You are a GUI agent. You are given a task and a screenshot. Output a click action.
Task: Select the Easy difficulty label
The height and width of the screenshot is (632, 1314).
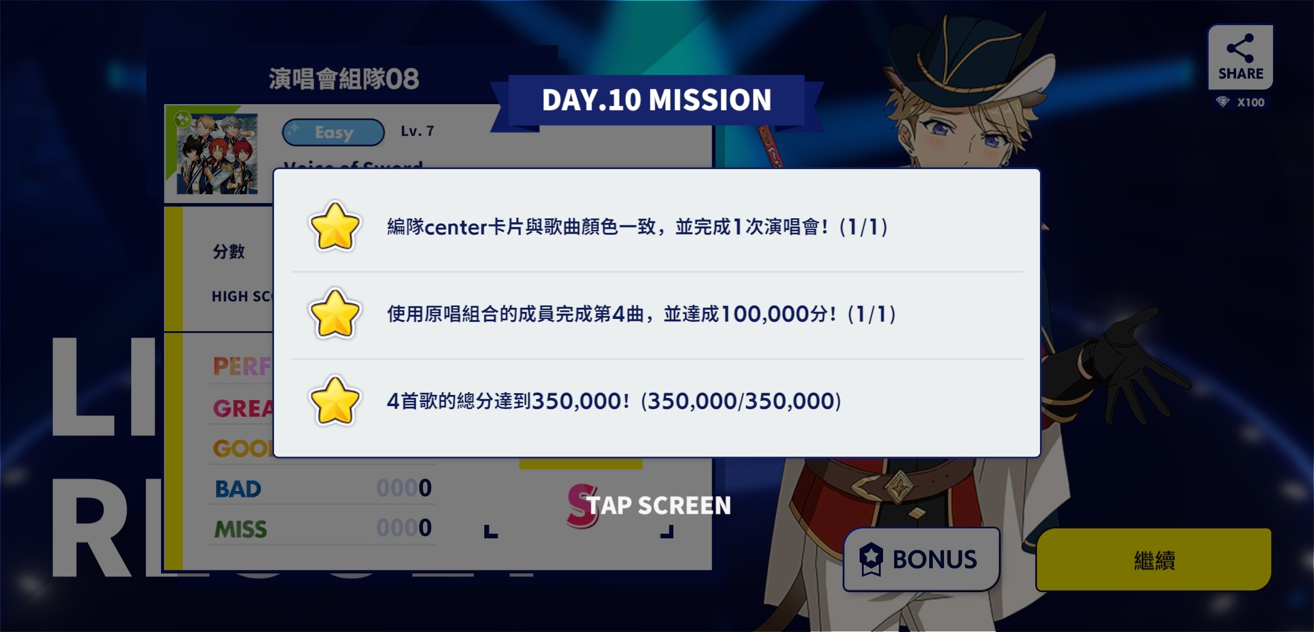[x=333, y=132]
